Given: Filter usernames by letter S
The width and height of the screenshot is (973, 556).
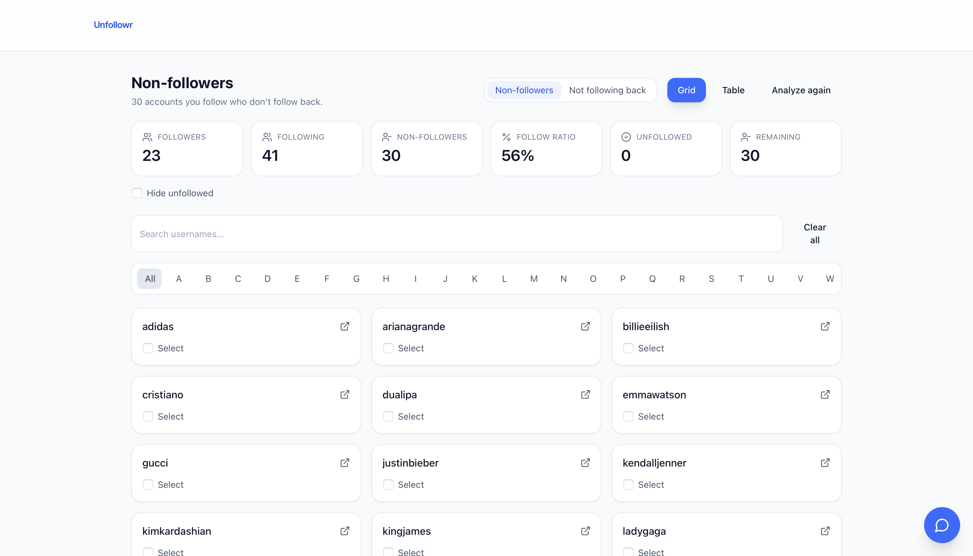Looking at the screenshot, I should click(x=711, y=279).
